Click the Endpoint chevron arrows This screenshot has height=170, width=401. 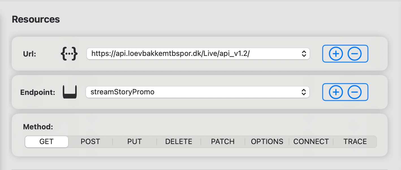[303, 92]
